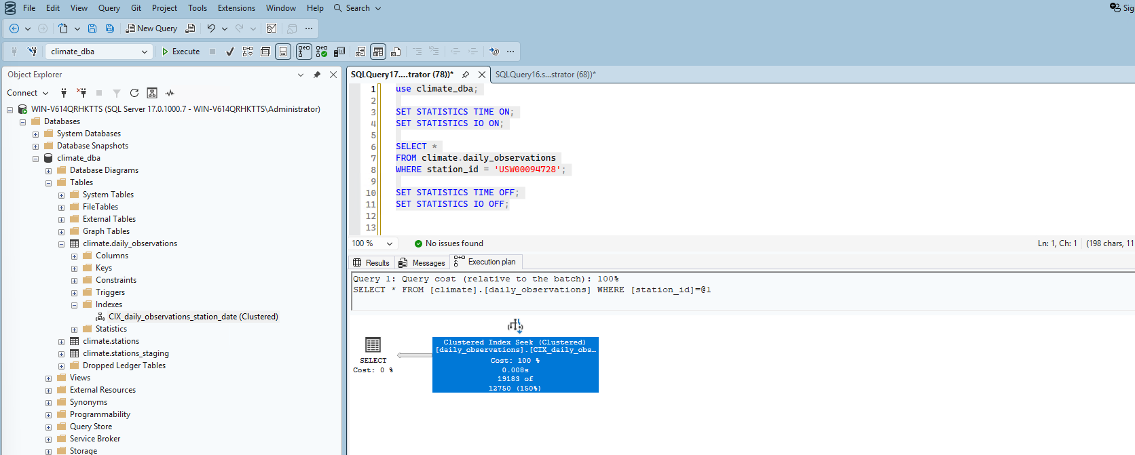Image resolution: width=1135 pixels, height=455 pixels.
Task: Select the Clustered Index Seek plan node
Action: [515, 365]
